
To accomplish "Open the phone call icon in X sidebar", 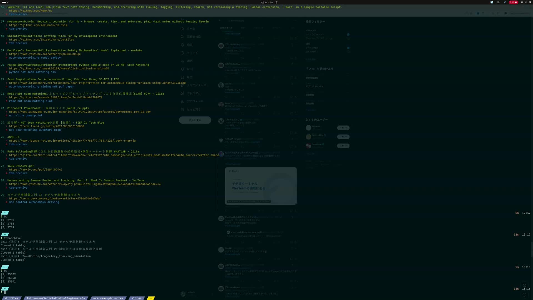I will 182,61.
